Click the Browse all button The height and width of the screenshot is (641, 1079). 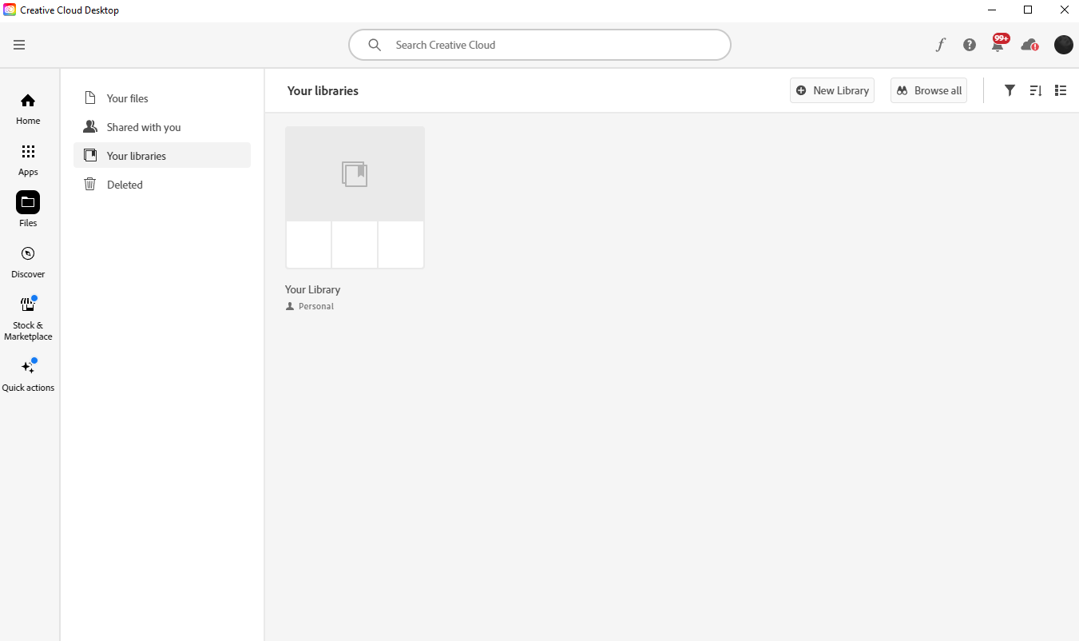(929, 90)
